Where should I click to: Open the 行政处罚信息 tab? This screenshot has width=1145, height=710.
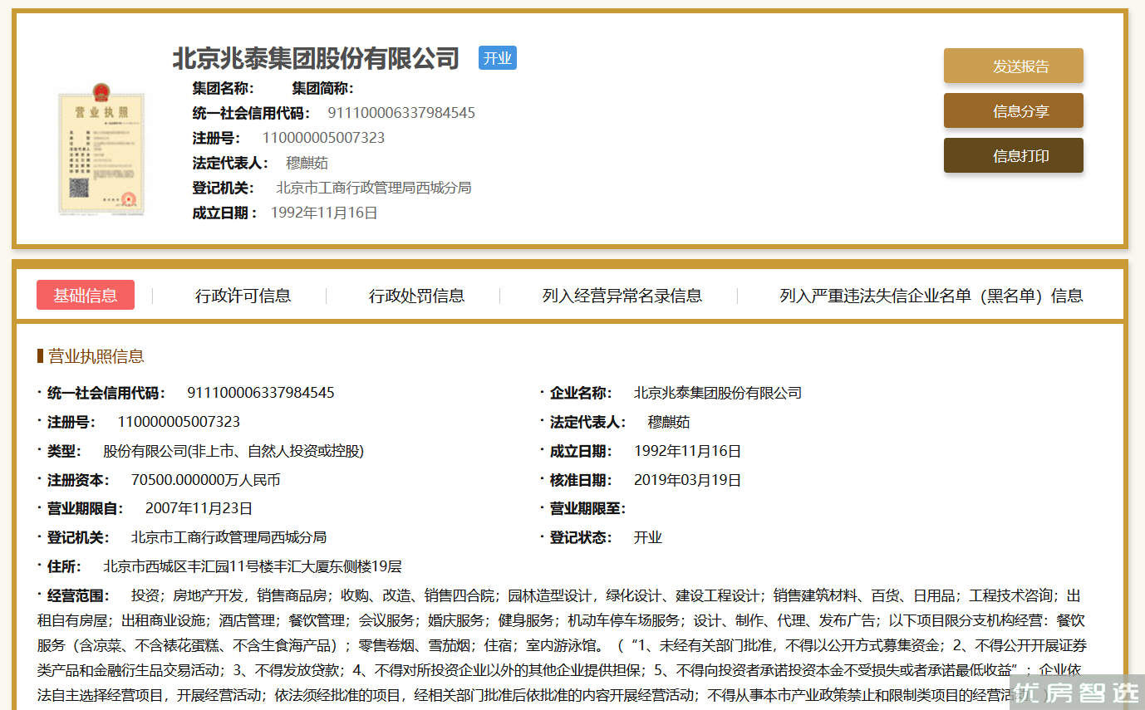pos(417,296)
